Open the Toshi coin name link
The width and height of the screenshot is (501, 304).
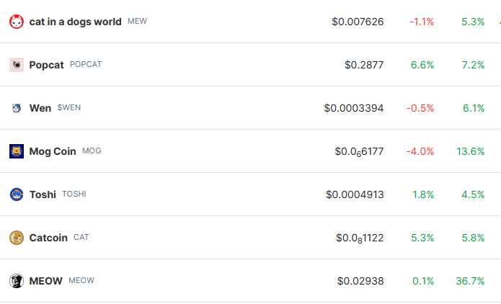[x=43, y=195]
